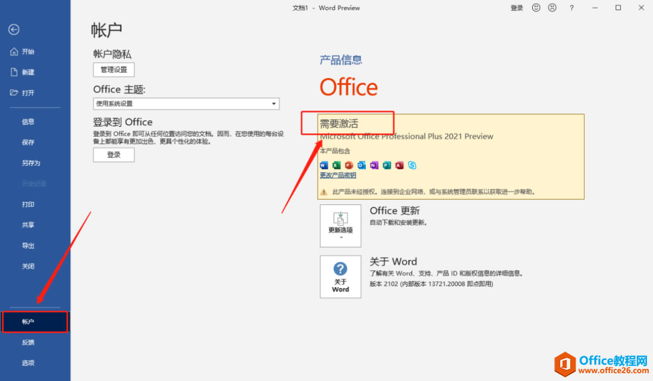
Task: Click the OneNote app icon
Action: pos(374,165)
